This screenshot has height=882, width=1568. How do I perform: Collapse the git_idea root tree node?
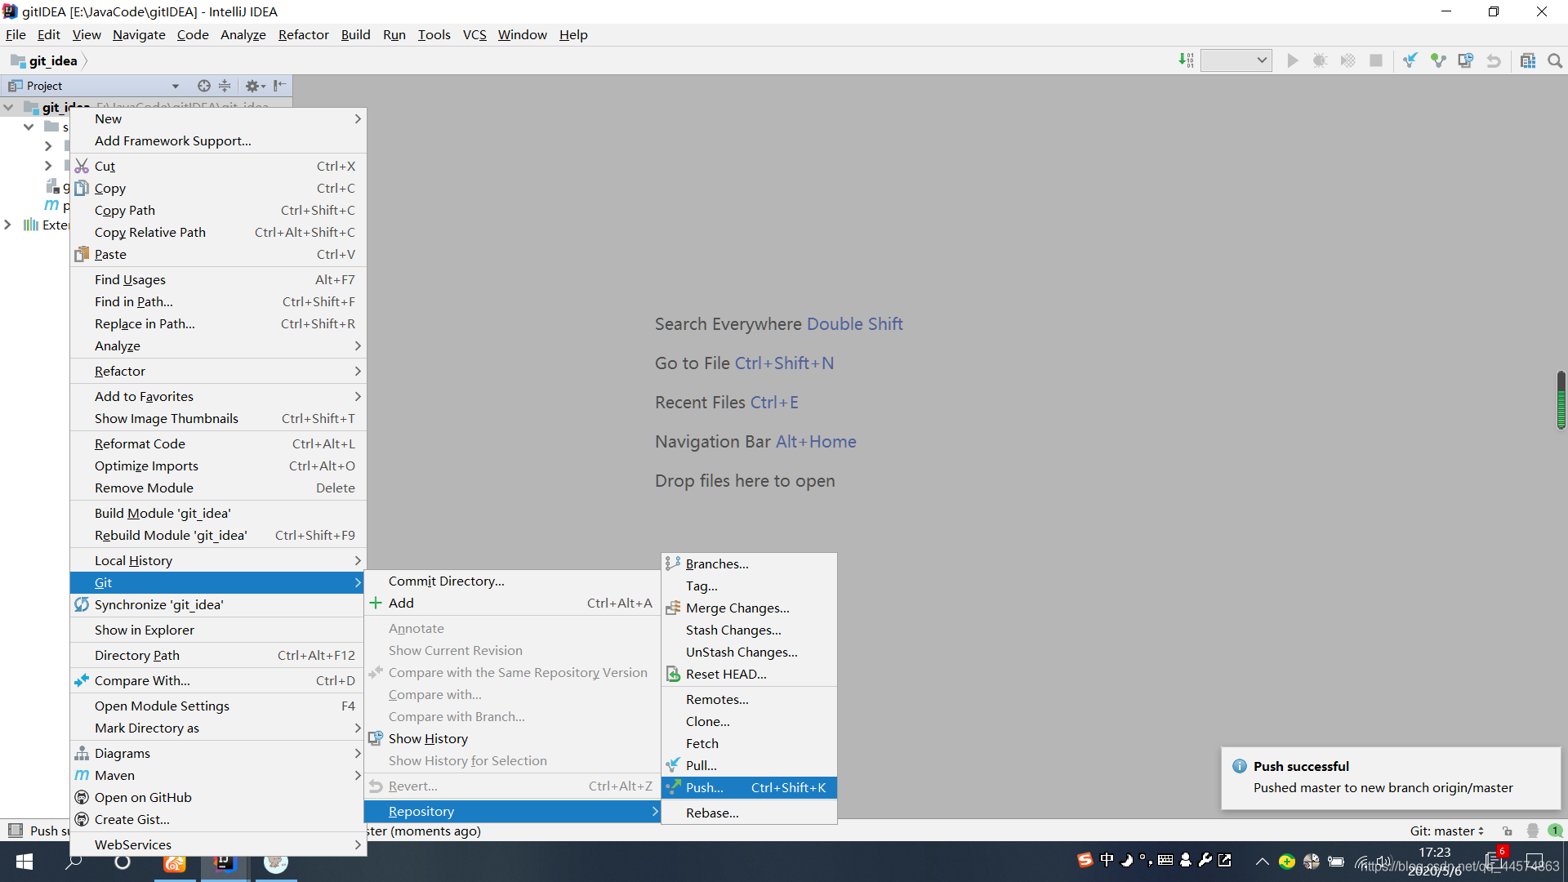(8, 107)
